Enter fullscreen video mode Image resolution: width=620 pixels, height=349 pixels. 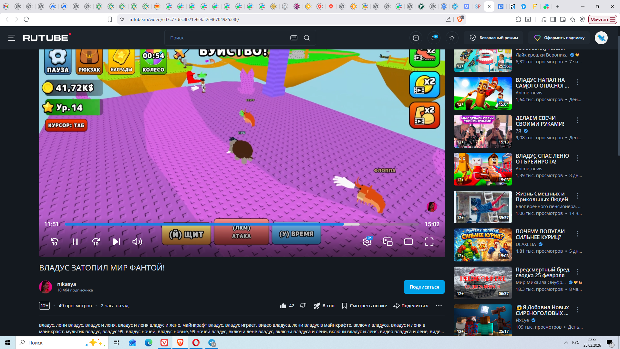click(429, 242)
